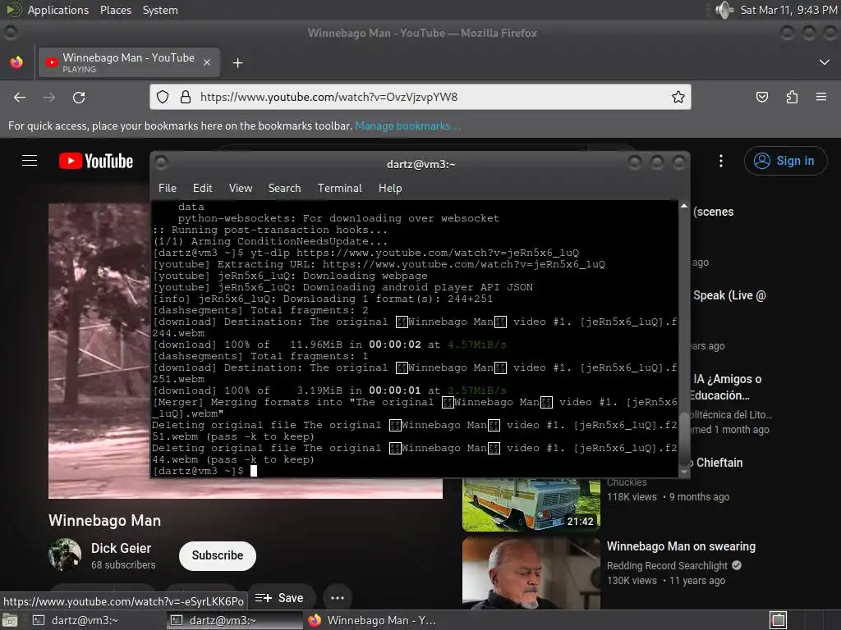Click the show desktop taskbar icon
Viewport: 841px width, 630px height.
click(10, 620)
